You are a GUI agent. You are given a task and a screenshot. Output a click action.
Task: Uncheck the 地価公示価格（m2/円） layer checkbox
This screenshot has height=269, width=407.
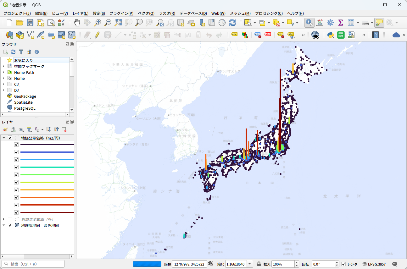coord(10,138)
